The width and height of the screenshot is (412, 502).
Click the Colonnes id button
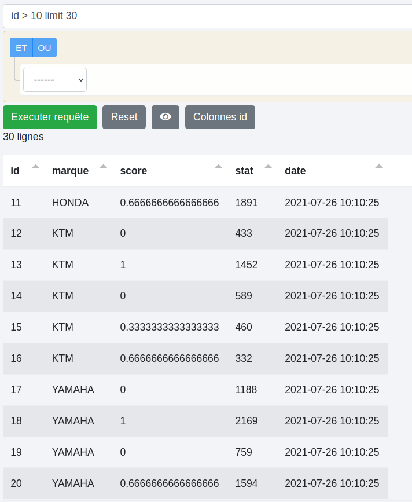[220, 117]
